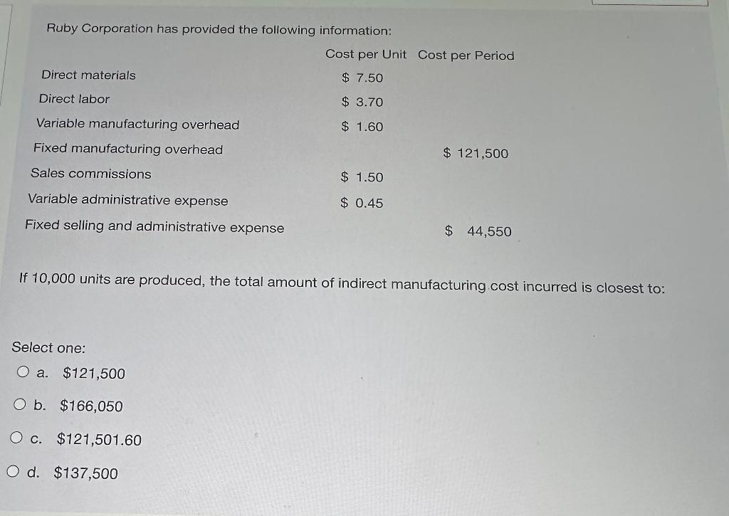Select radio button for option c. $121,501.60
The width and height of the screenshot is (729, 516).
[x=16, y=440]
